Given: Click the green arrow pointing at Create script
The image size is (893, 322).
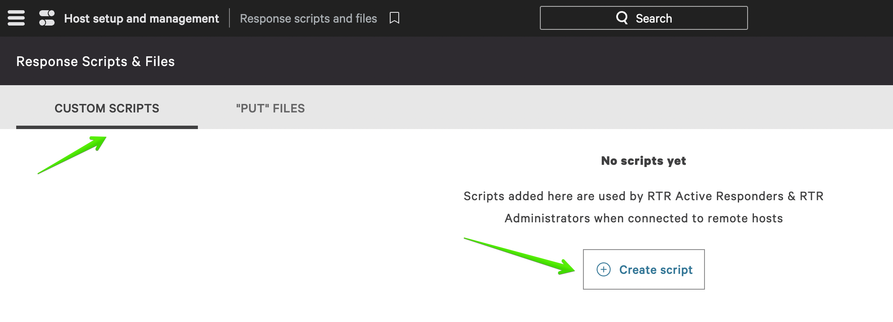Looking at the screenshot, I should pyautogui.click(x=520, y=256).
